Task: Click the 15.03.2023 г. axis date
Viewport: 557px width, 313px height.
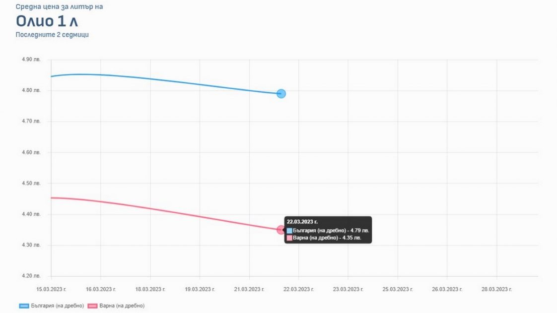Action: pyautogui.click(x=51, y=289)
